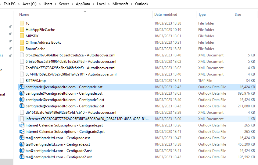Select 'taz@centigradeltd.com - Centigrade.ost' file name
258x165 pixels.
click(58, 145)
